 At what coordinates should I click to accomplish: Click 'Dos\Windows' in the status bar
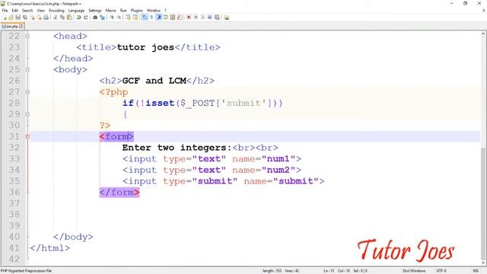pyautogui.click(x=414, y=271)
